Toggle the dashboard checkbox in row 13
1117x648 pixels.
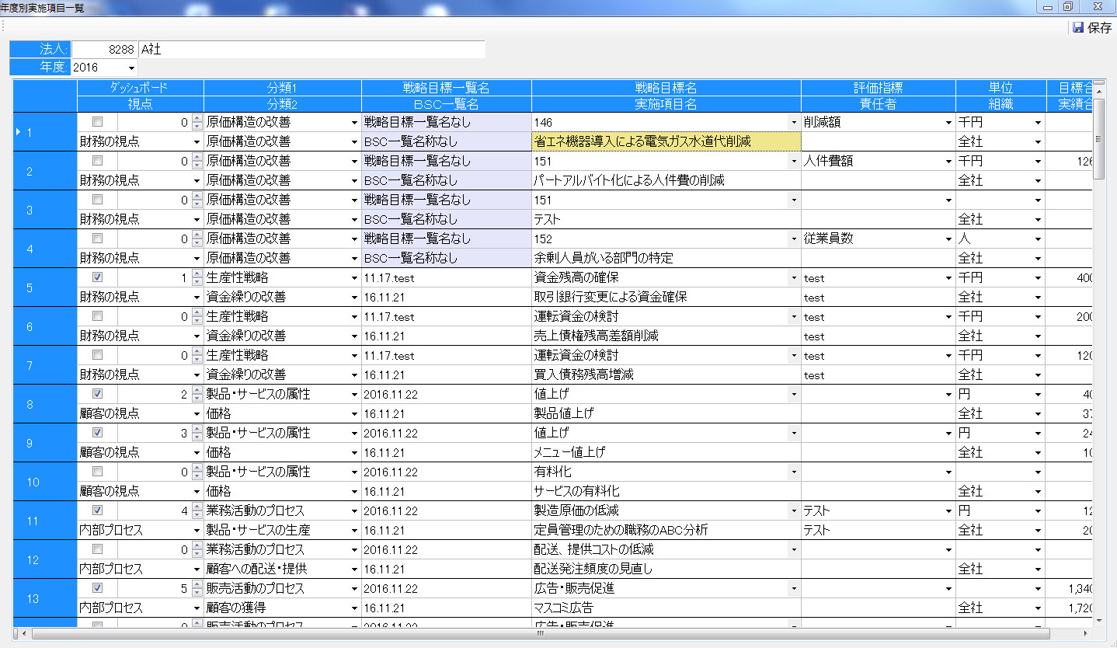pos(97,588)
